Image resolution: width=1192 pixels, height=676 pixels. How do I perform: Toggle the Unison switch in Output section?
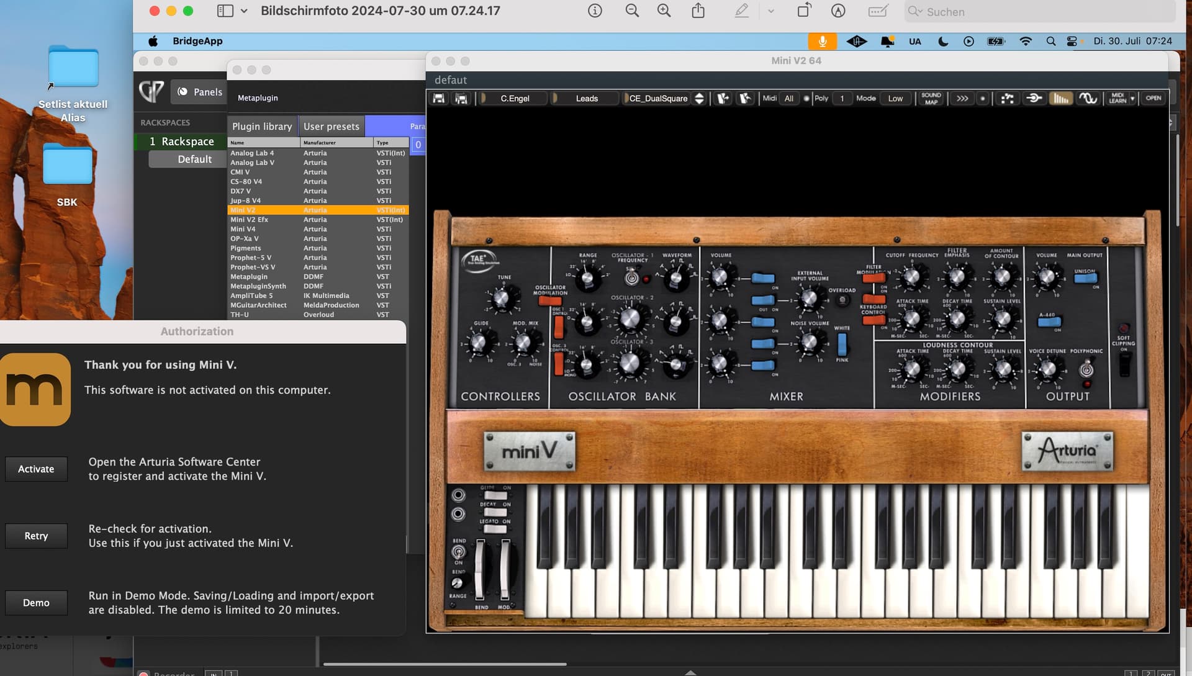[1085, 279]
